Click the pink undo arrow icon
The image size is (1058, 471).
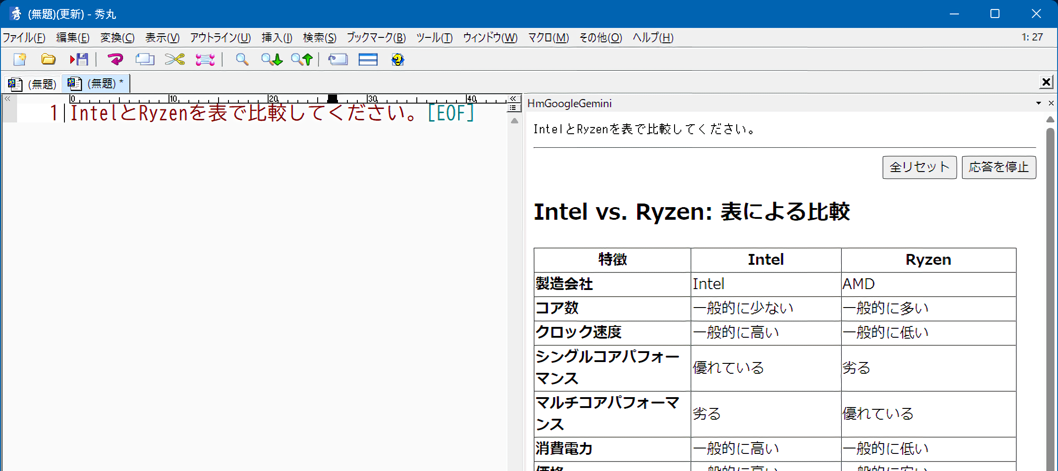click(x=115, y=59)
